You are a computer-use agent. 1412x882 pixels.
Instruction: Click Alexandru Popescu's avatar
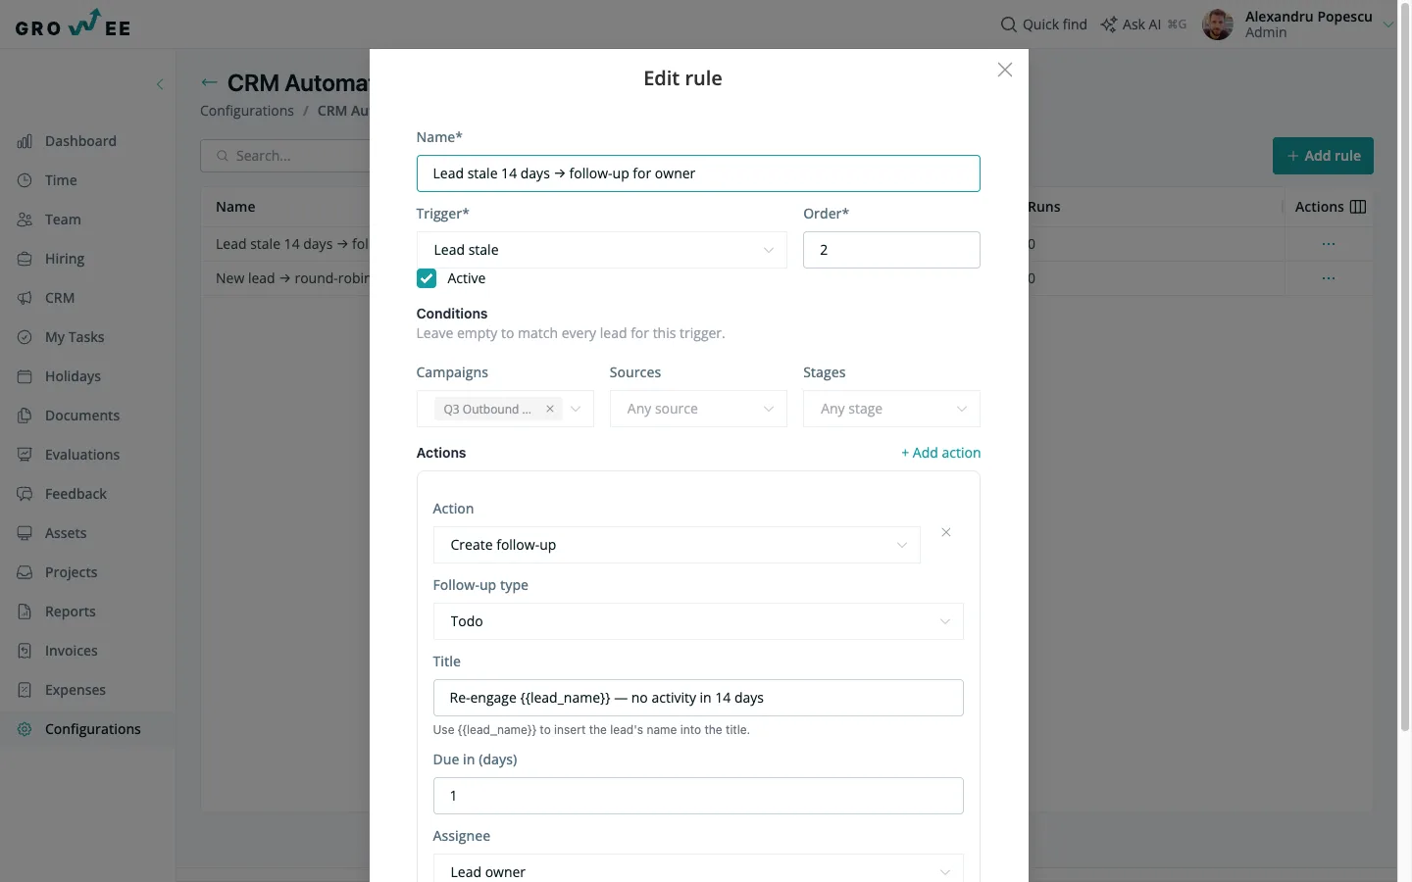(1218, 24)
